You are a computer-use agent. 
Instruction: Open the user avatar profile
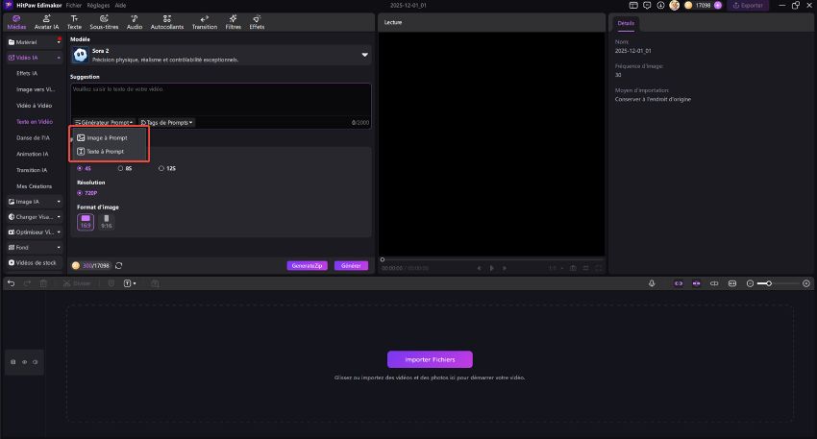tap(674, 5)
